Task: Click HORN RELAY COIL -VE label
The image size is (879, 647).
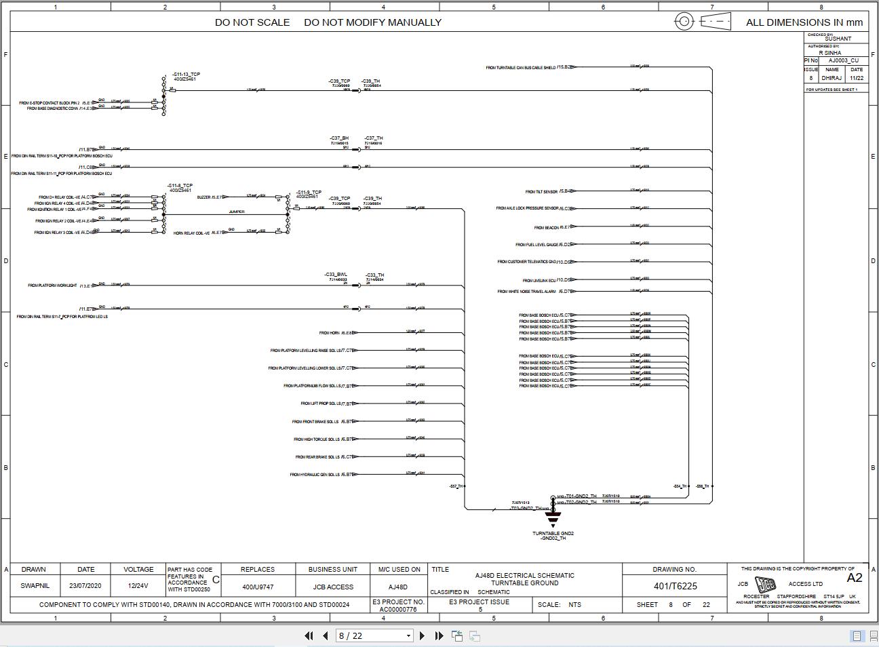Action: coord(192,233)
